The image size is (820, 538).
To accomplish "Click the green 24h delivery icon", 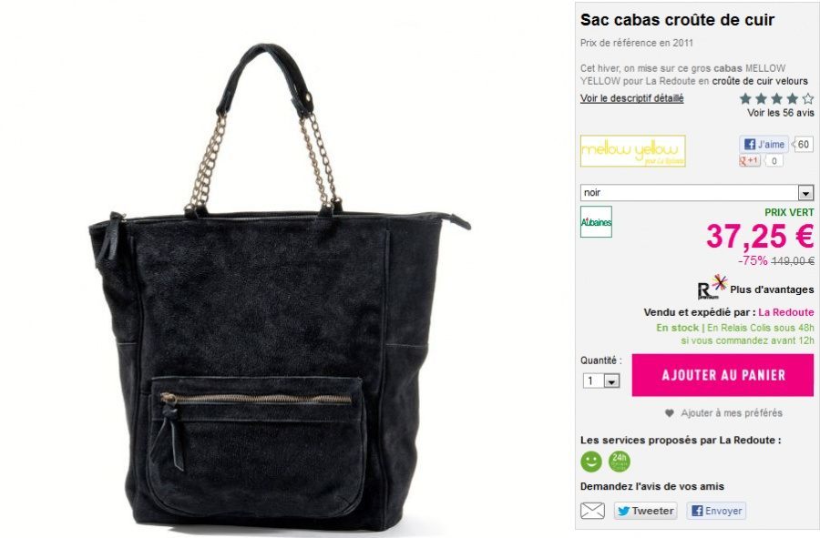I will 620,462.
